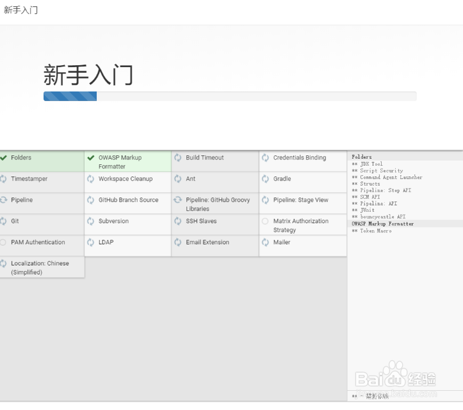This screenshot has height=410, width=463.
Task: Click the spinner beside Pipeline: Stage View
Action: 265,200
